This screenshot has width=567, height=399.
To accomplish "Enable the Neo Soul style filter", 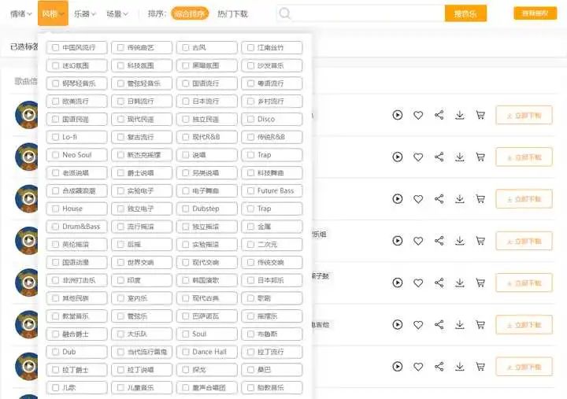I will click(55, 155).
